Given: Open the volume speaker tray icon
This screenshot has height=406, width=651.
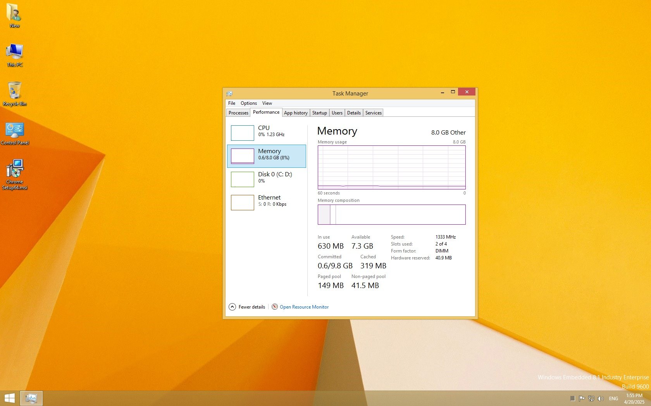Looking at the screenshot, I should click(x=601, y=398).
